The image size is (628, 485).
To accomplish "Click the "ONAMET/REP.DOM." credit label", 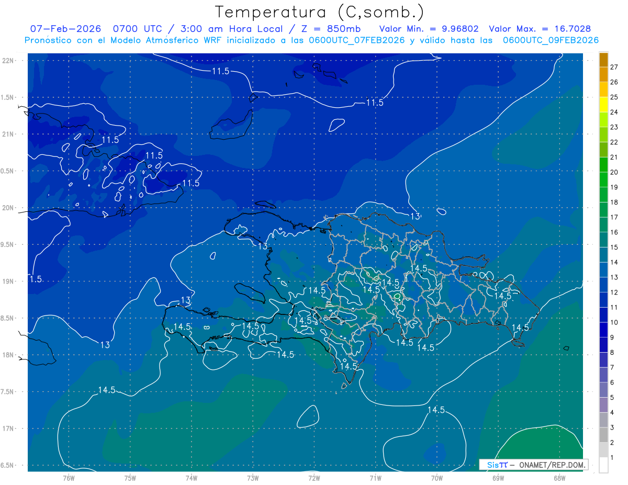I will click(552, 465).
